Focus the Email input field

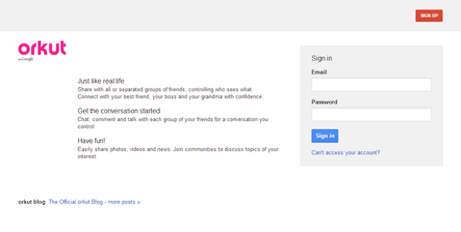(371, 85)
